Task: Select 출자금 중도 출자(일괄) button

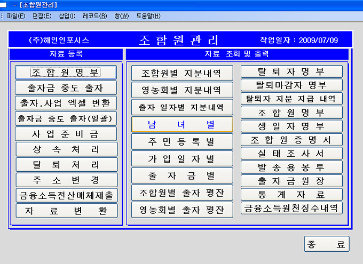Action: tap(66, 118)
